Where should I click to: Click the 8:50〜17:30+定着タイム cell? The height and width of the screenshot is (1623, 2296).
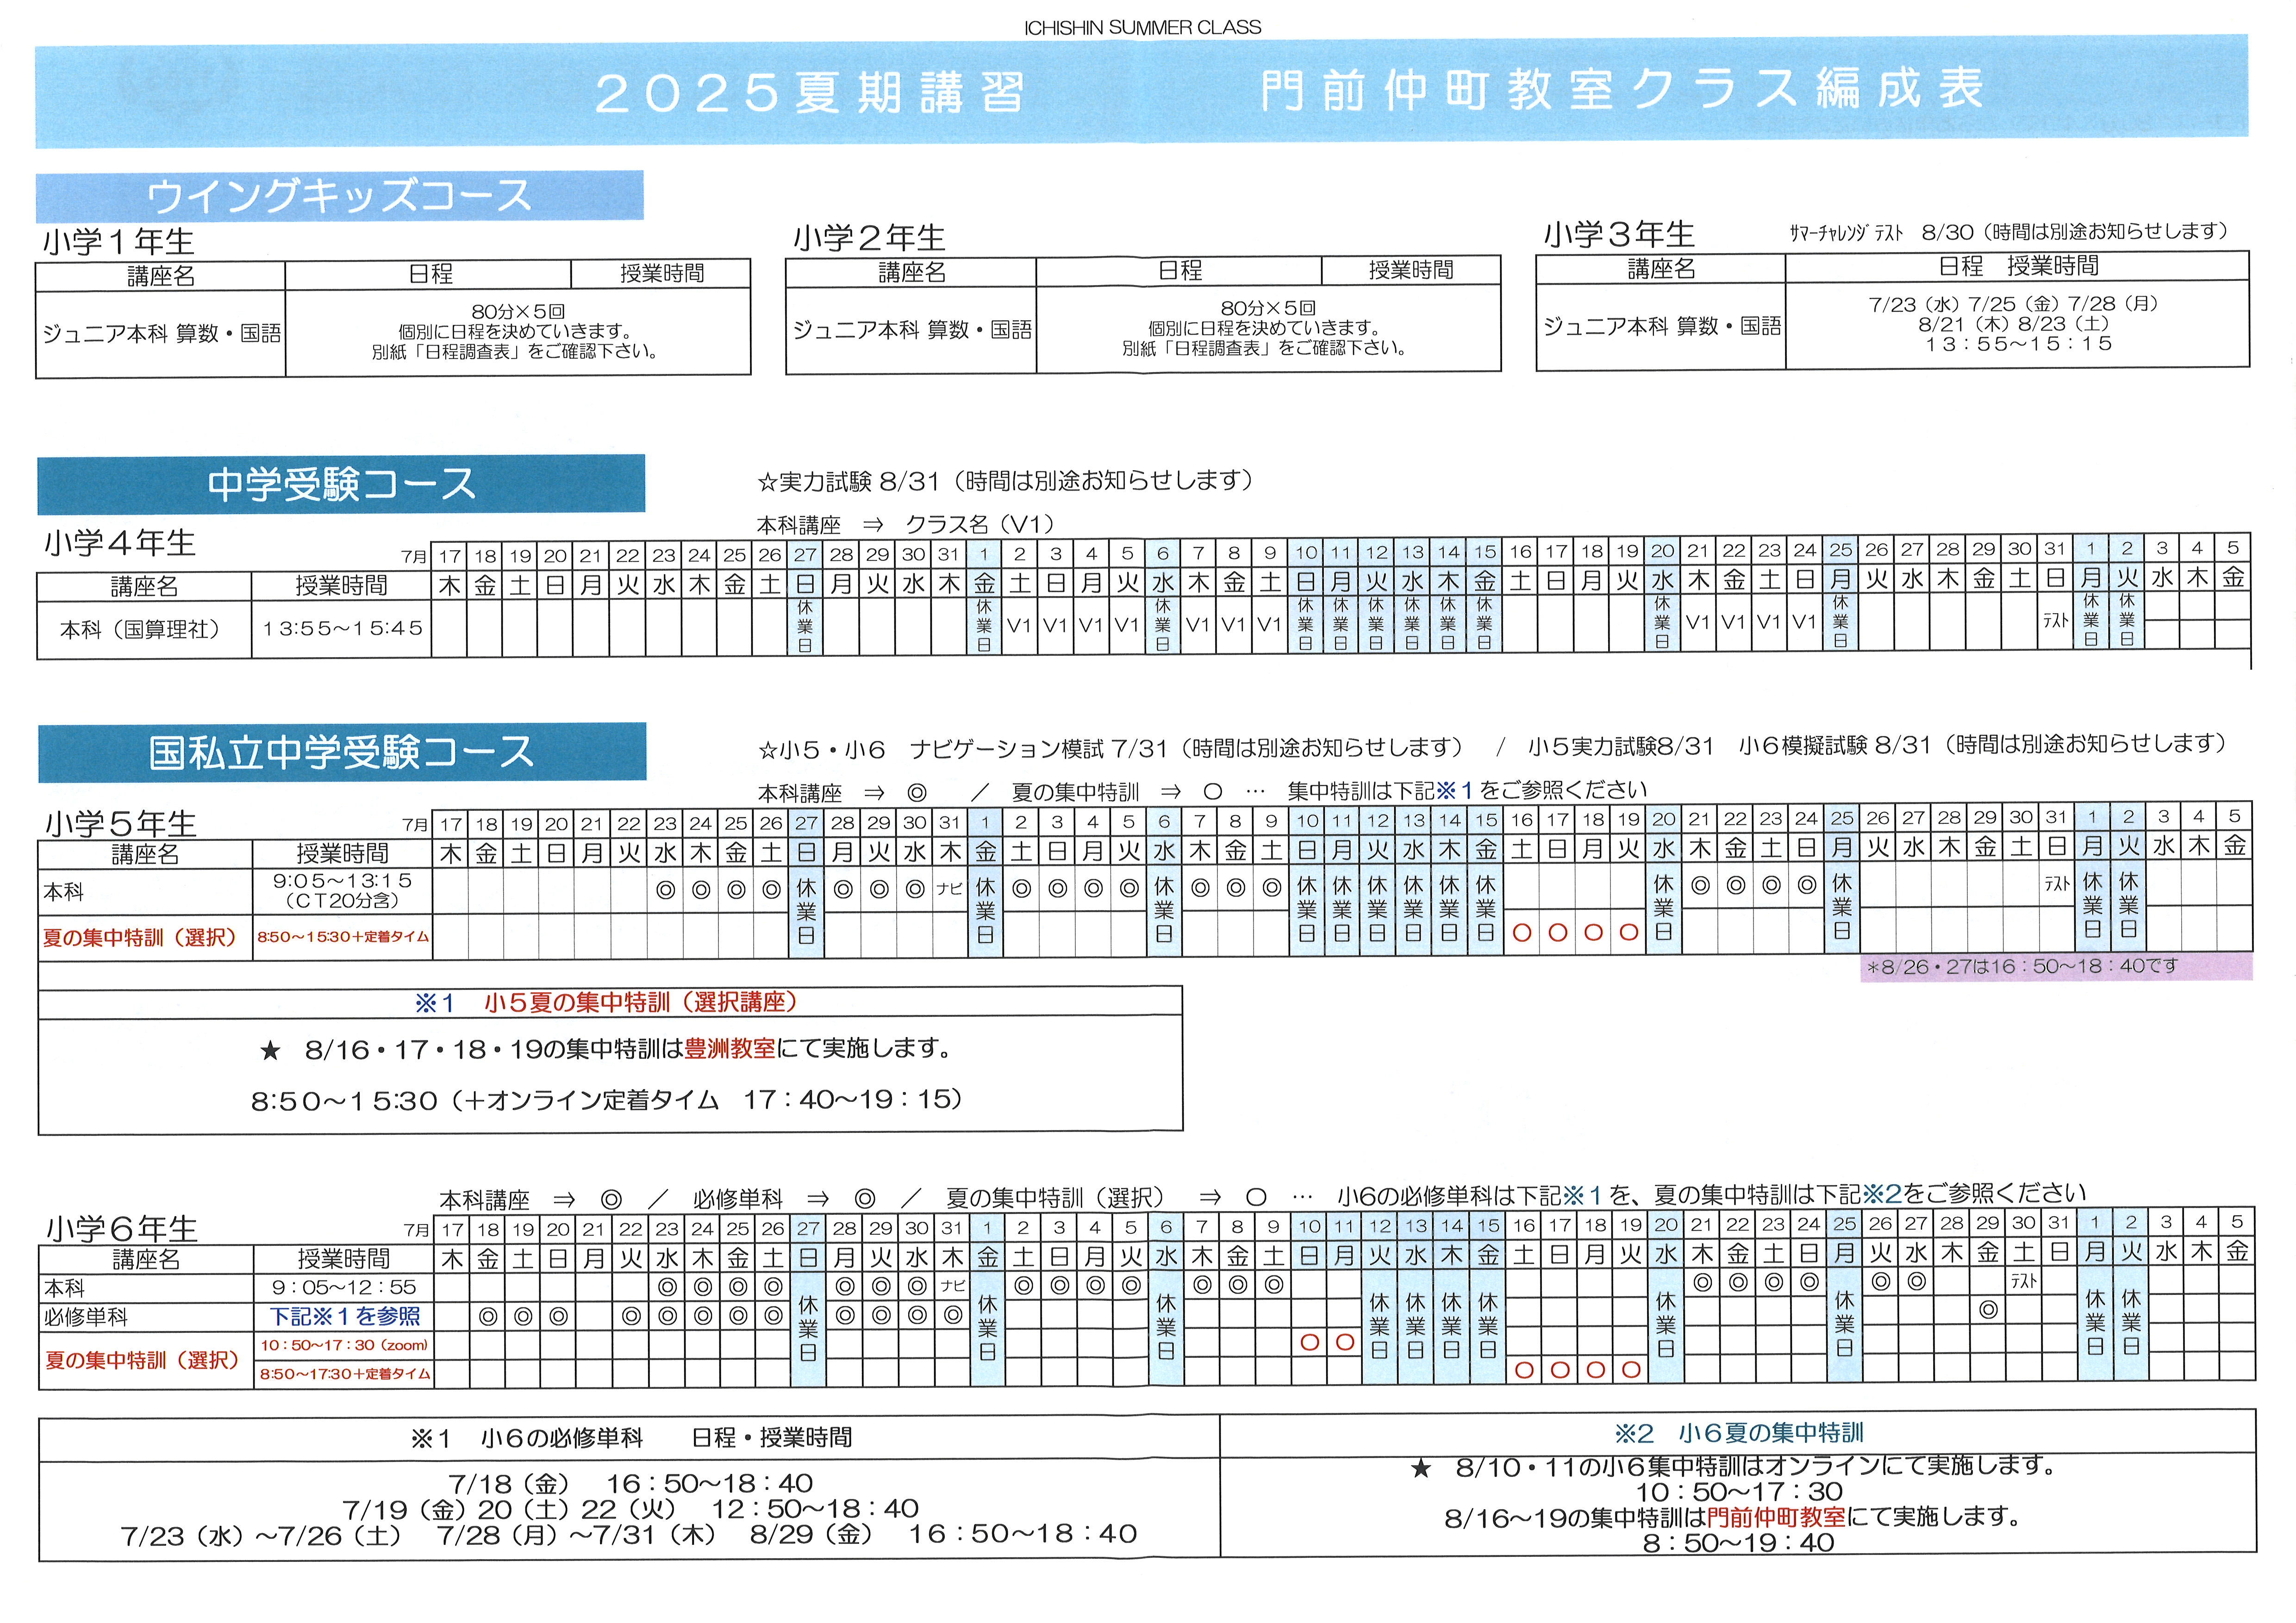(x=345, y=1374)
